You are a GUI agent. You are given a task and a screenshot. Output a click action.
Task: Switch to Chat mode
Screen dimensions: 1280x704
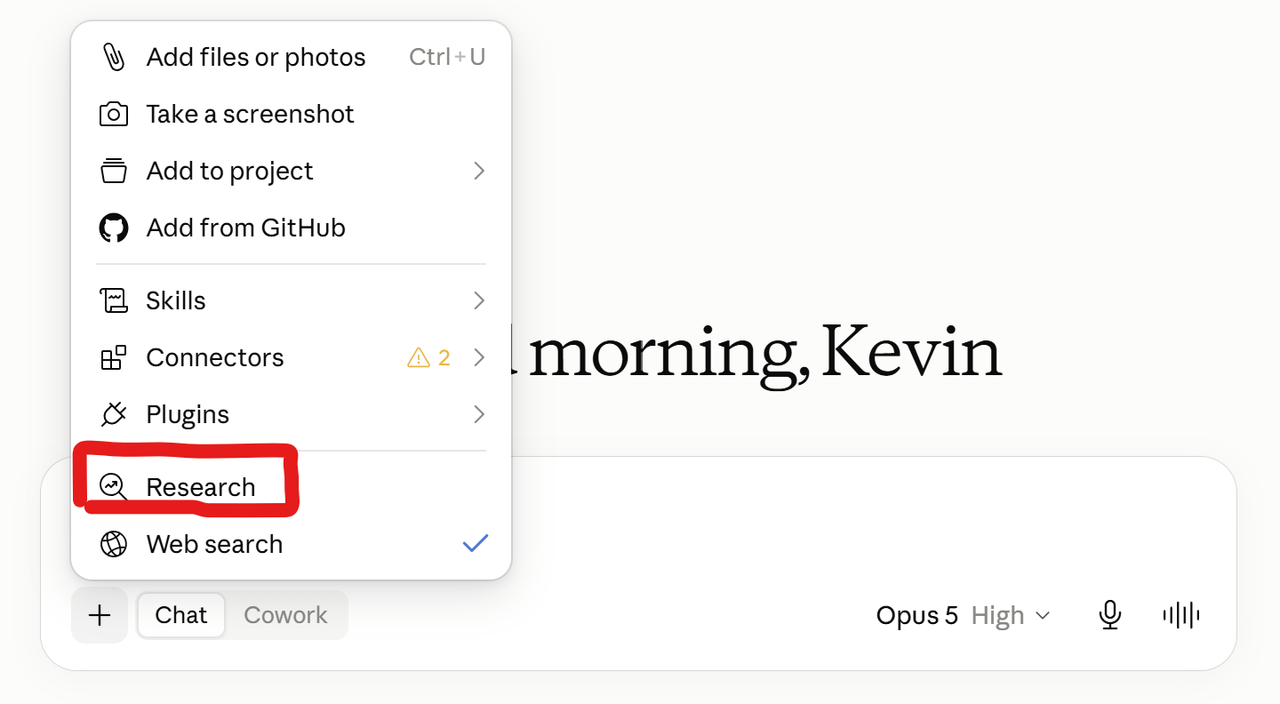click(181, 615)
